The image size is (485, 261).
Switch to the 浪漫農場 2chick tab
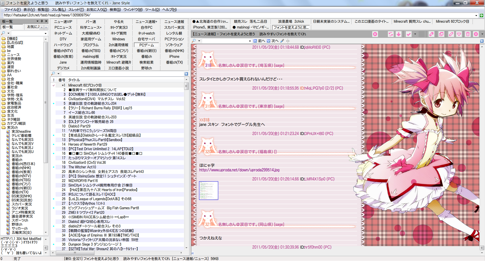pyautogui.click(x=291, y=21)
